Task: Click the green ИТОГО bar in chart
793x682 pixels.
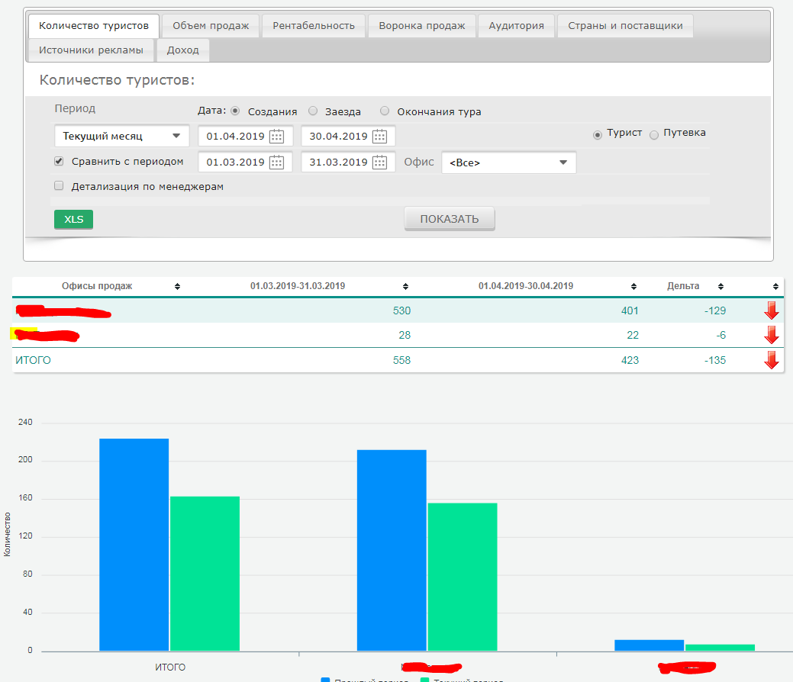Action: (205, 574)
